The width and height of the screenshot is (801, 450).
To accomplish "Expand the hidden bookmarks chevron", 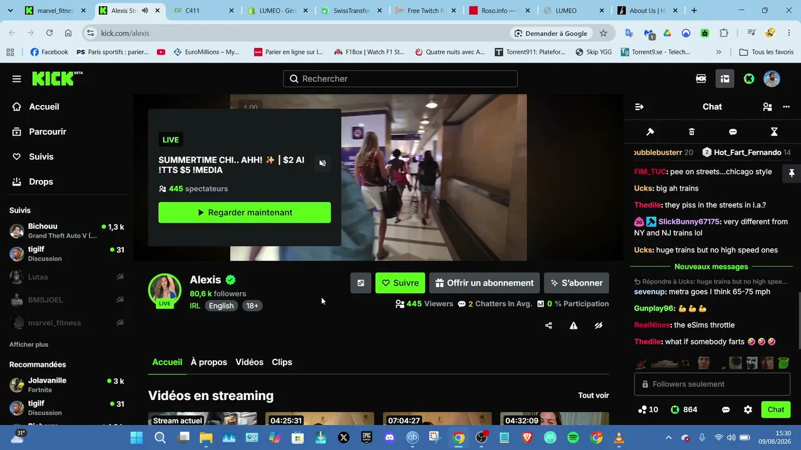I will 718,52.
